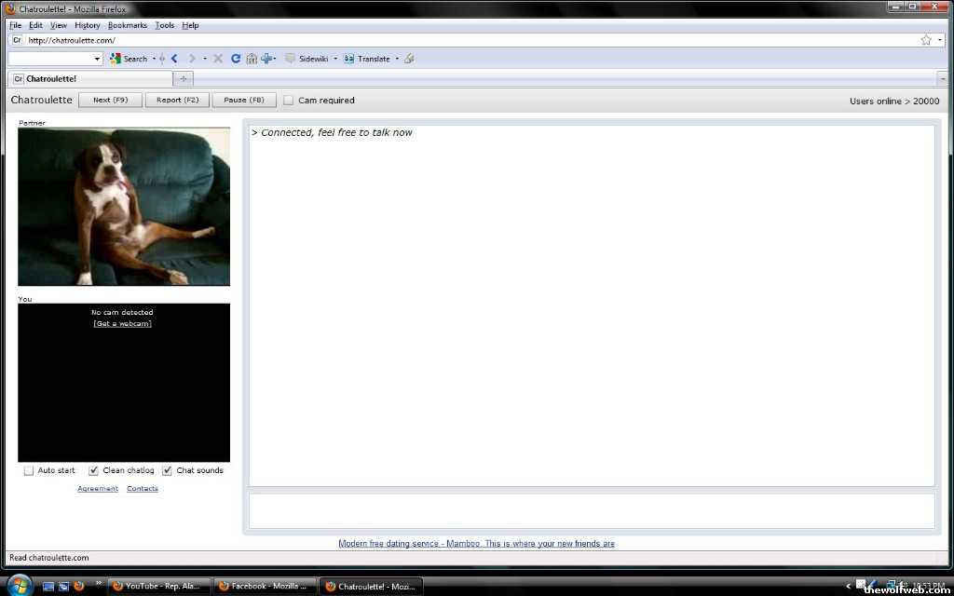Click the Translate toolbar icon

[349, 59]
